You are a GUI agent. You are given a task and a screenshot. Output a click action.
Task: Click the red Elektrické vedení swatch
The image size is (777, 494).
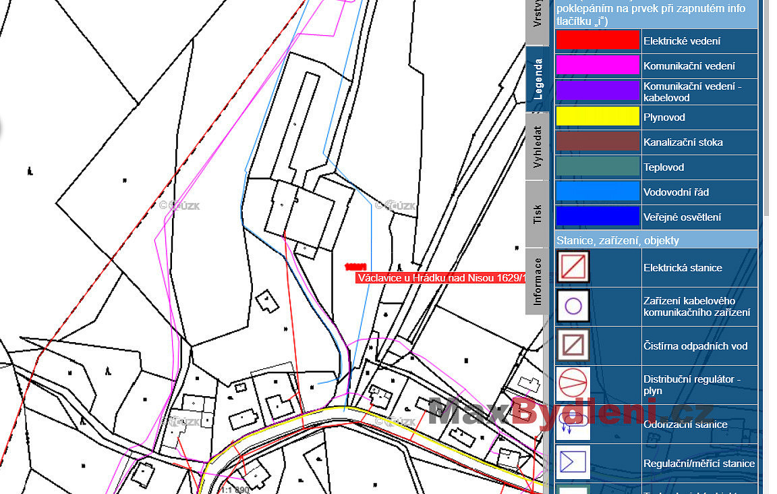(597, 40)
